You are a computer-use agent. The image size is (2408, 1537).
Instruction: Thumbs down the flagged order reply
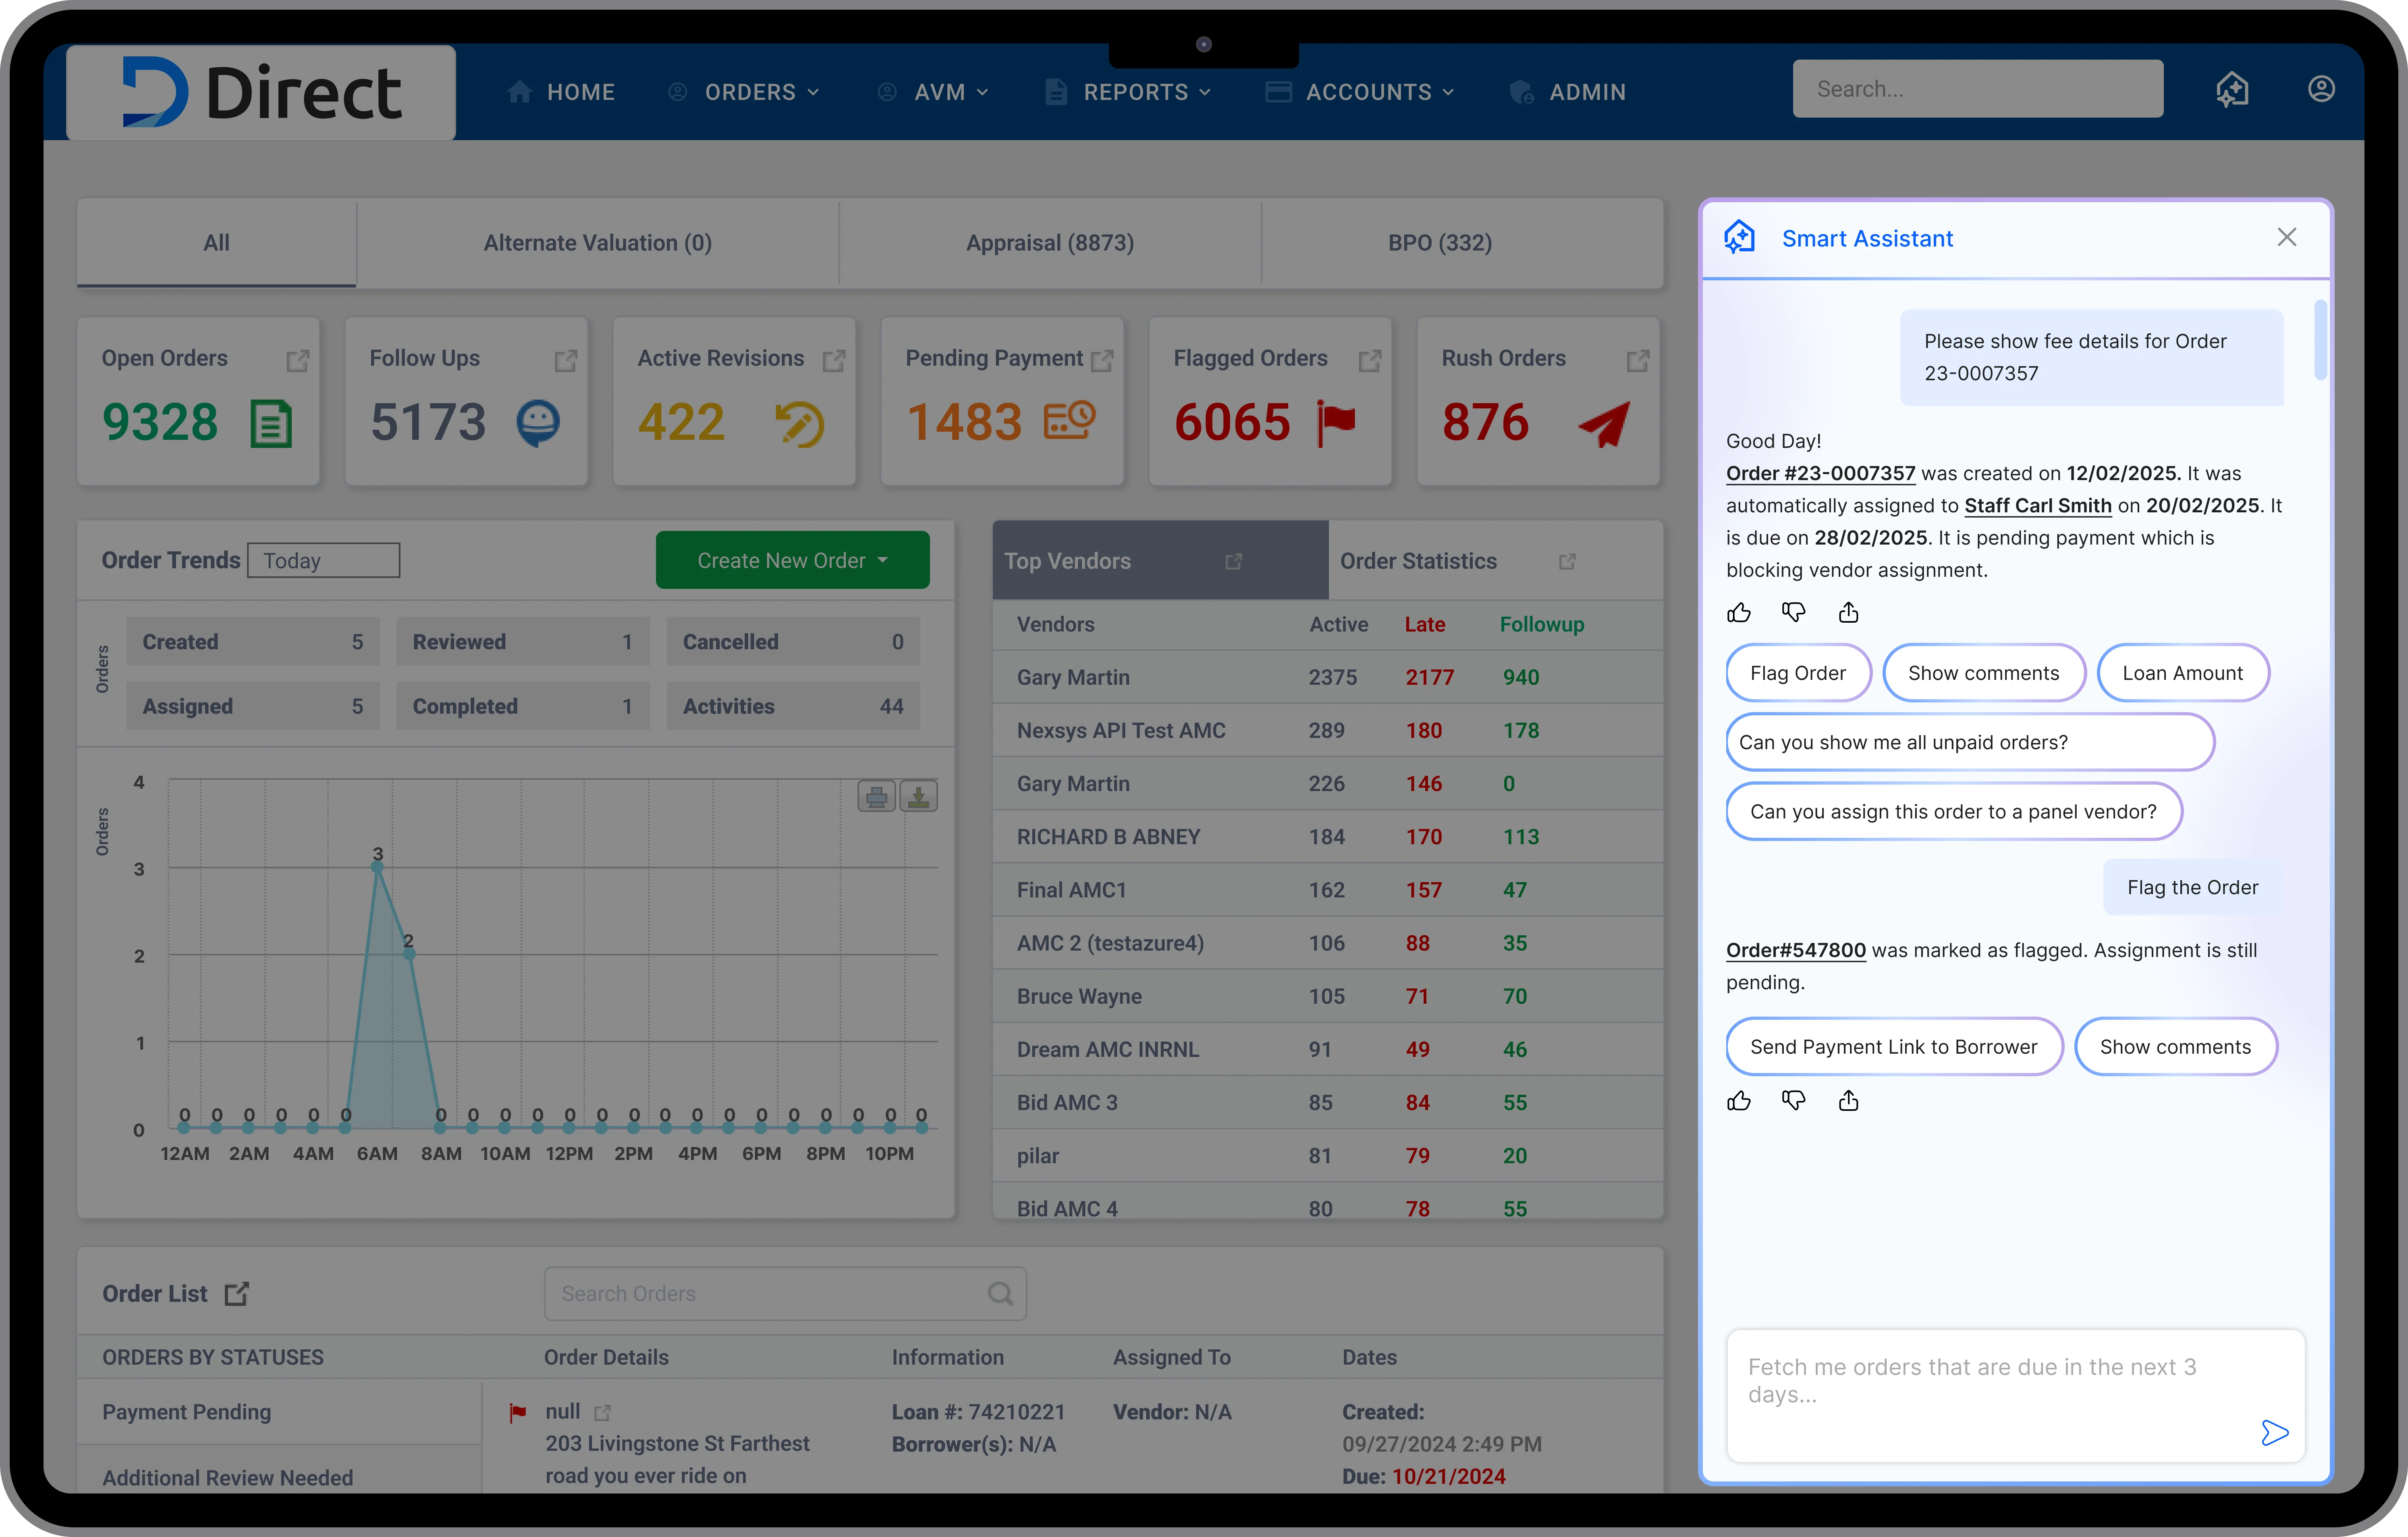point(1794,1100)
